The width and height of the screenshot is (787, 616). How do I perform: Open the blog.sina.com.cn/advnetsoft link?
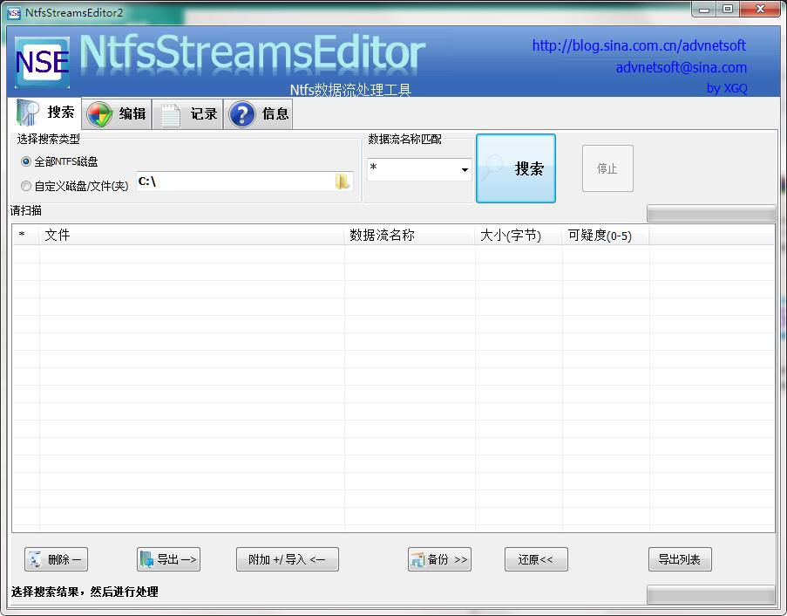[x=639, y=45]
